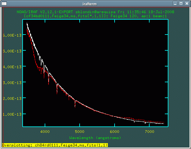Click the 5000 tick label on x-axis

tap(80, 131)
